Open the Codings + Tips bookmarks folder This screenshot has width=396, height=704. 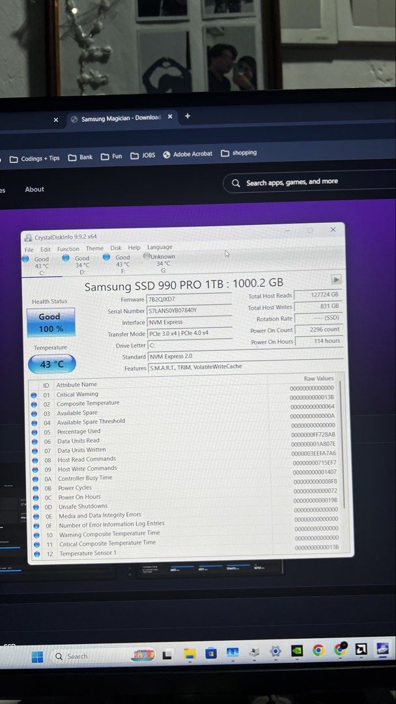pos(35,158)
